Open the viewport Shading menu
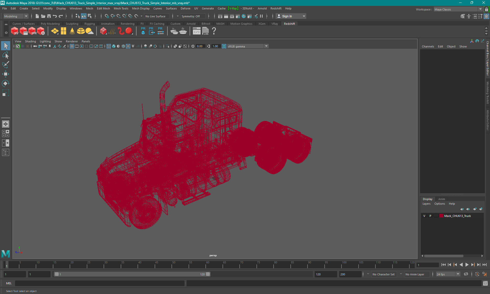 tap(30, 41)
